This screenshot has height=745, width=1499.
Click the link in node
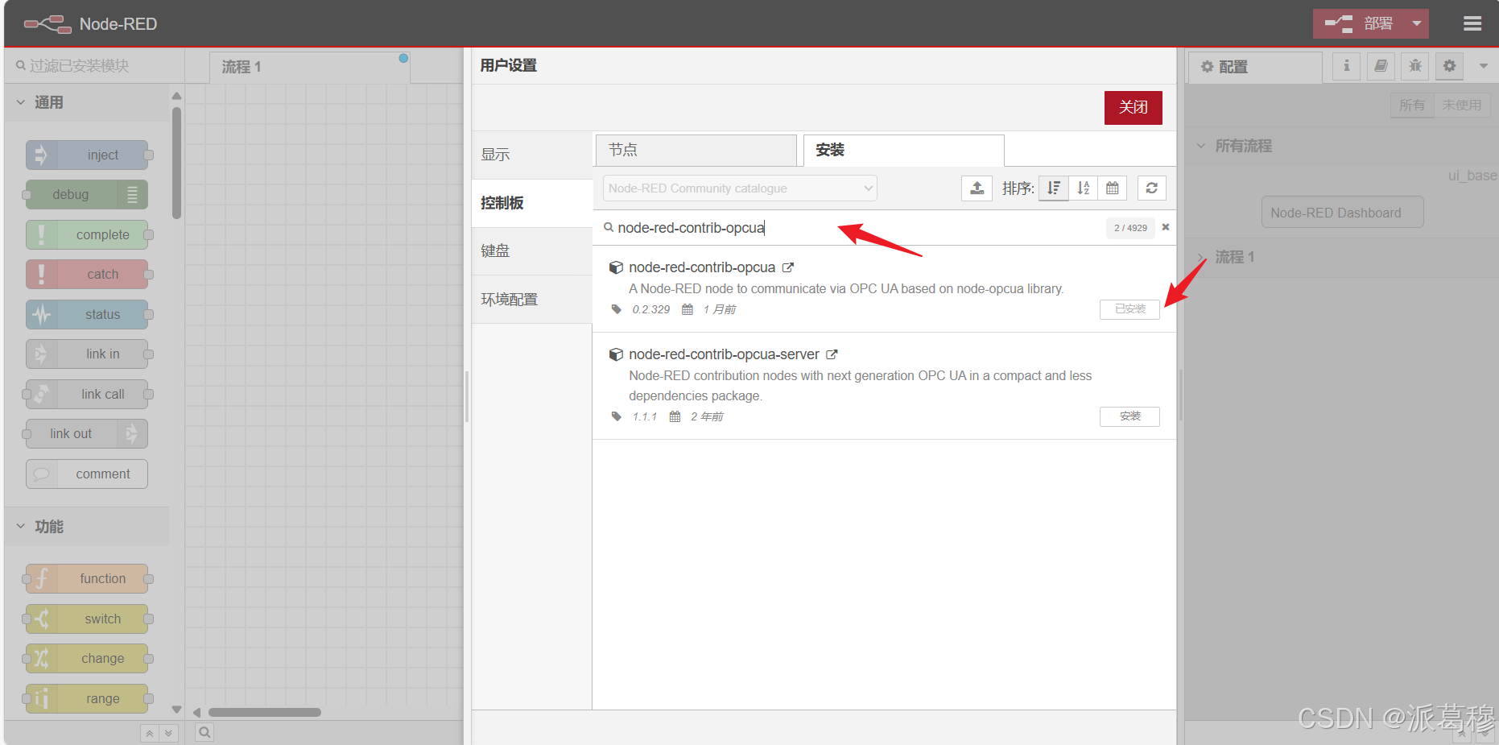(x=87, y=354)
